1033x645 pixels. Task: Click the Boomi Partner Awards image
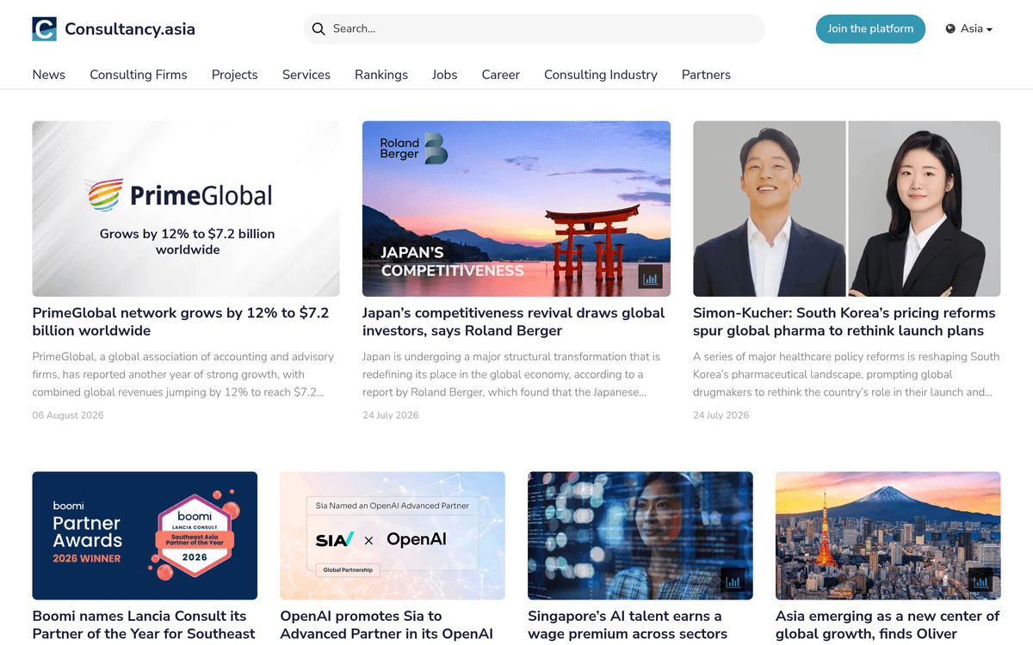[x=145, y=536]
